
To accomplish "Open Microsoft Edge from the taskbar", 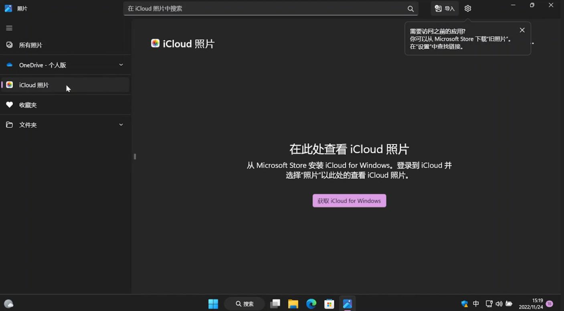I will pos(311,304).
